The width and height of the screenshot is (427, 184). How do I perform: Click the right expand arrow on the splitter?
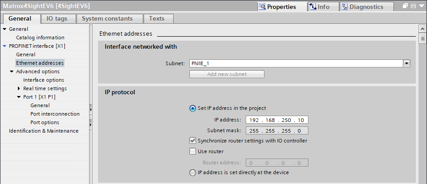(x=91, y=124)
